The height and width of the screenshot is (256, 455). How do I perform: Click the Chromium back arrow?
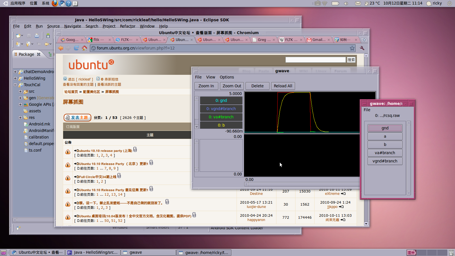click(61, 48)
